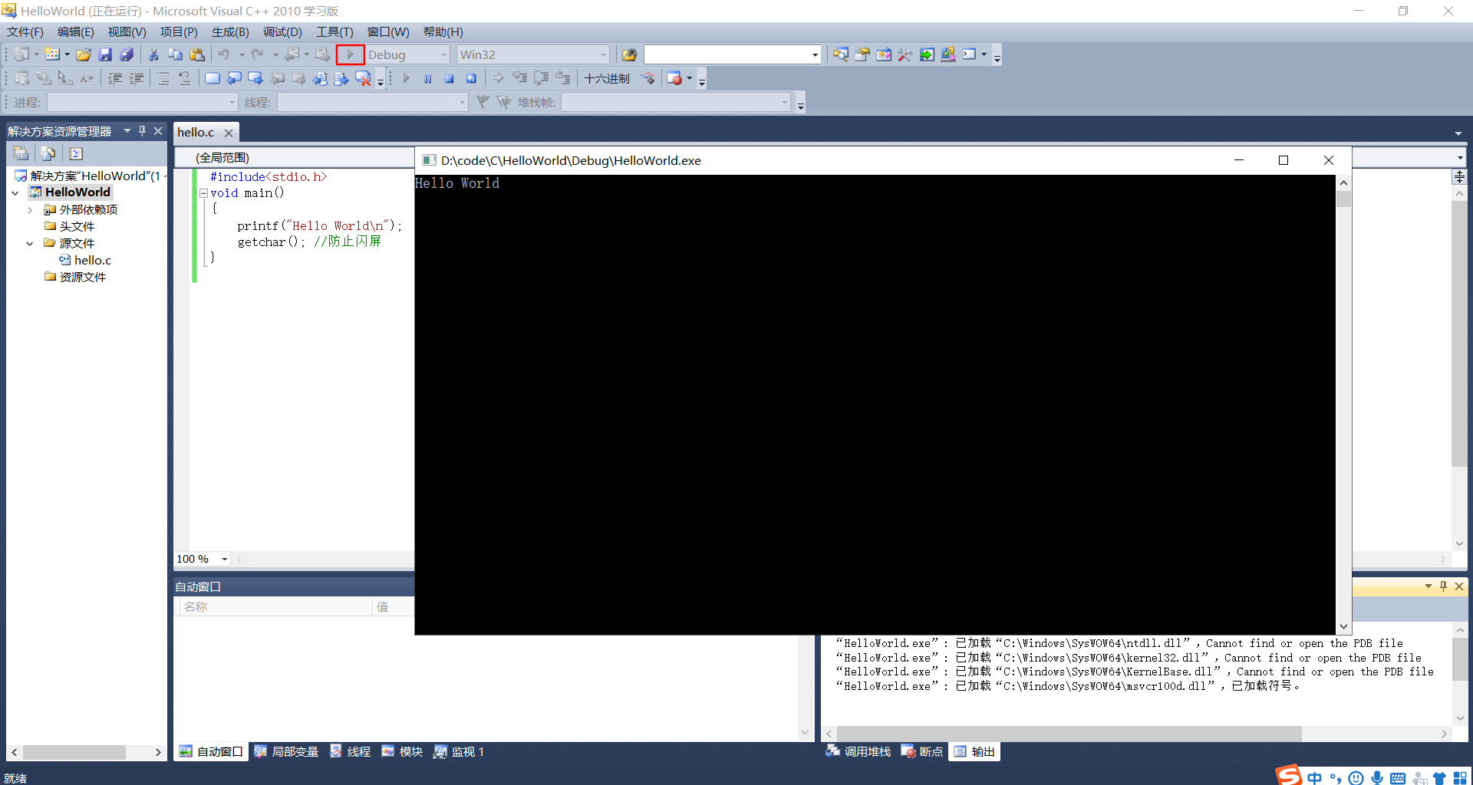The image size is (1473, 785).
Task: Open the Debug configuration dropdown
Action: point(443,54)
